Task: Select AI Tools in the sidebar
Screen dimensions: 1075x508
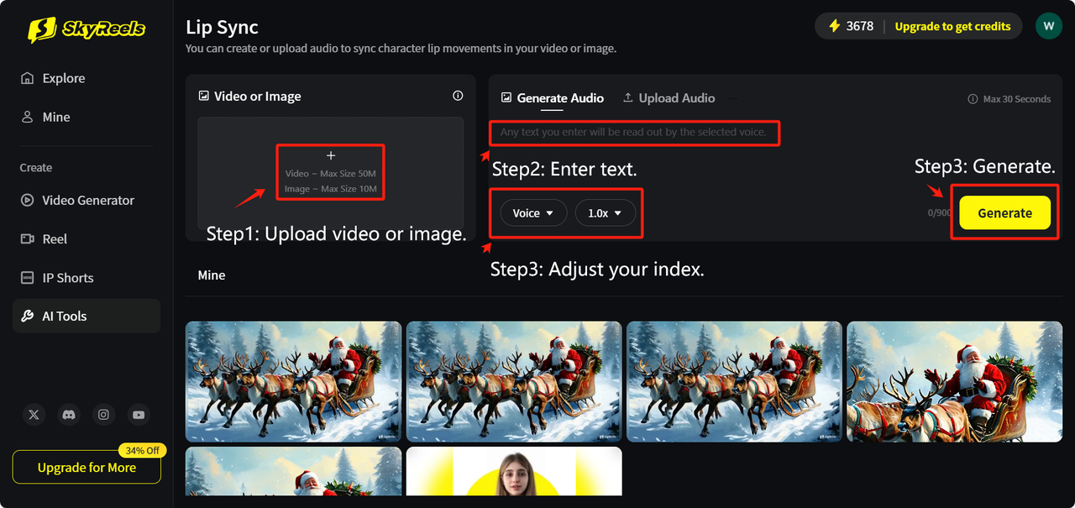Action: [x=87, y=316]
